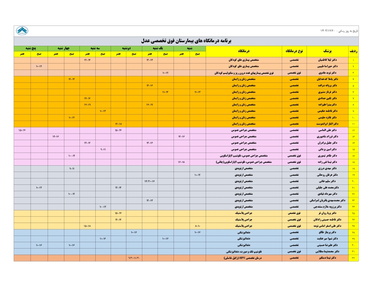Click the چهارشنبه day header
Screen dimensions: 372x288
64,49
